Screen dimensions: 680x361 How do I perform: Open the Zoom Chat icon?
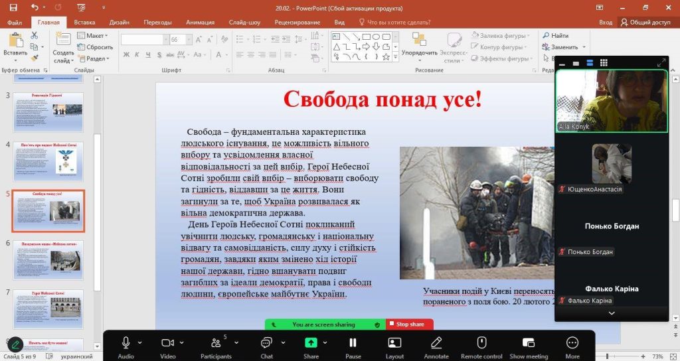[266, 343]
